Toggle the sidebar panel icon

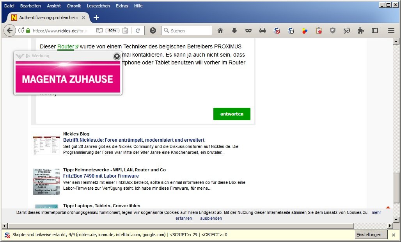[375, 31]
